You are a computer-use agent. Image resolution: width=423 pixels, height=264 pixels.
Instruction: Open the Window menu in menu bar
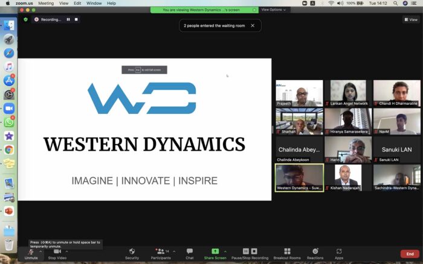point(94,3)
